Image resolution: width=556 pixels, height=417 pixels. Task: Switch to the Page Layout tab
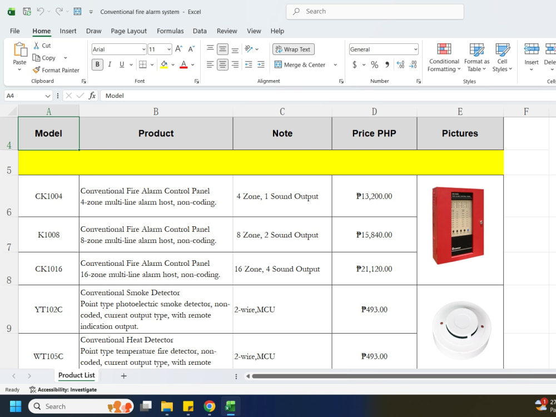[x=129, y=31]
